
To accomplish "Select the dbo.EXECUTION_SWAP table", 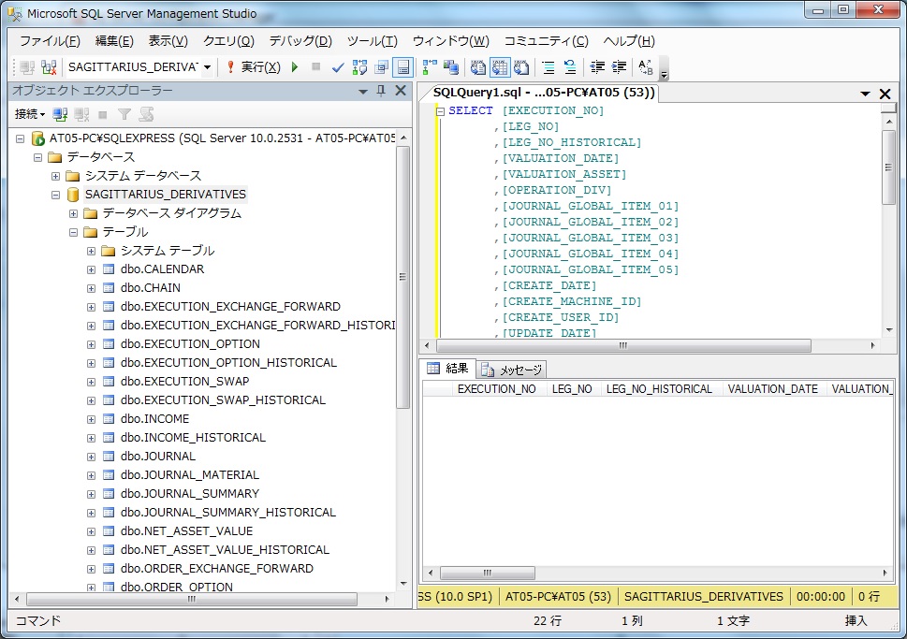I will 184,382.
